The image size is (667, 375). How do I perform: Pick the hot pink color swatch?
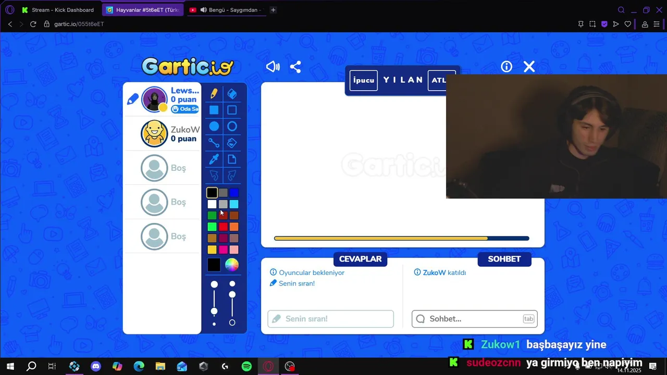point(223,249)
